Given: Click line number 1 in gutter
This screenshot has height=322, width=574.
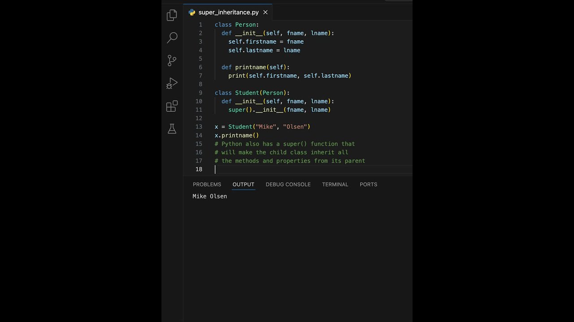Looking at the screenshot, I should click(200, 25).
